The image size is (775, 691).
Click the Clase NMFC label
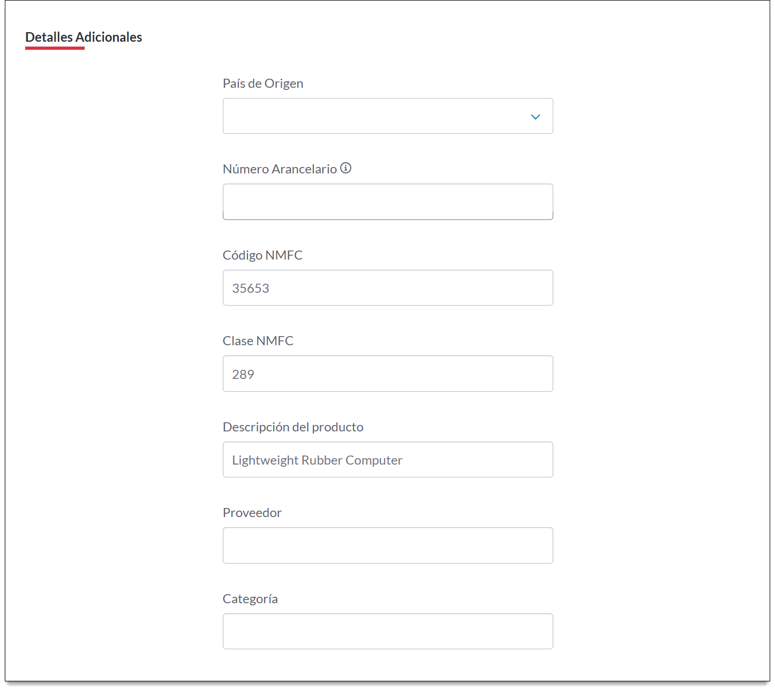(x=258, y=341)
